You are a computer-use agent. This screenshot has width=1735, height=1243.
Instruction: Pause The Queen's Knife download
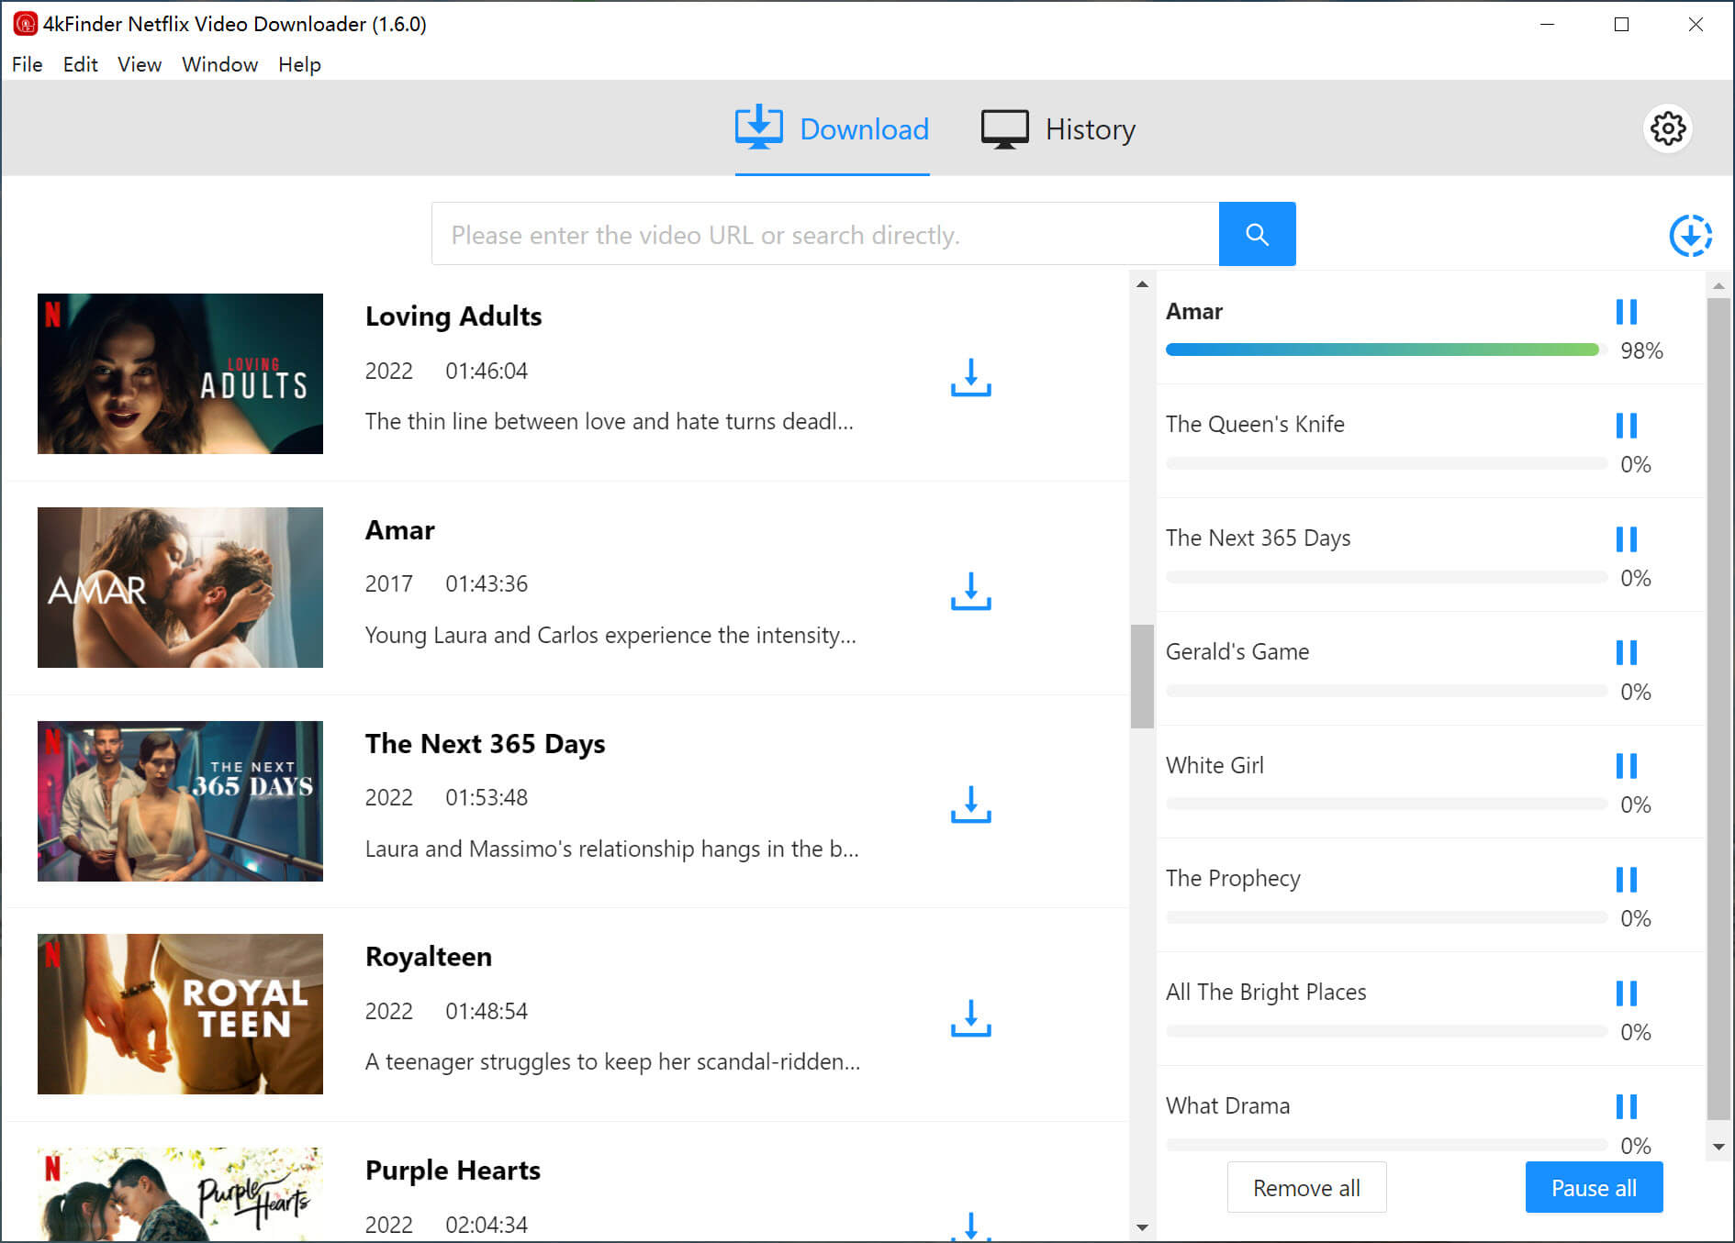pyautogui.click(x=1626, y=426)
